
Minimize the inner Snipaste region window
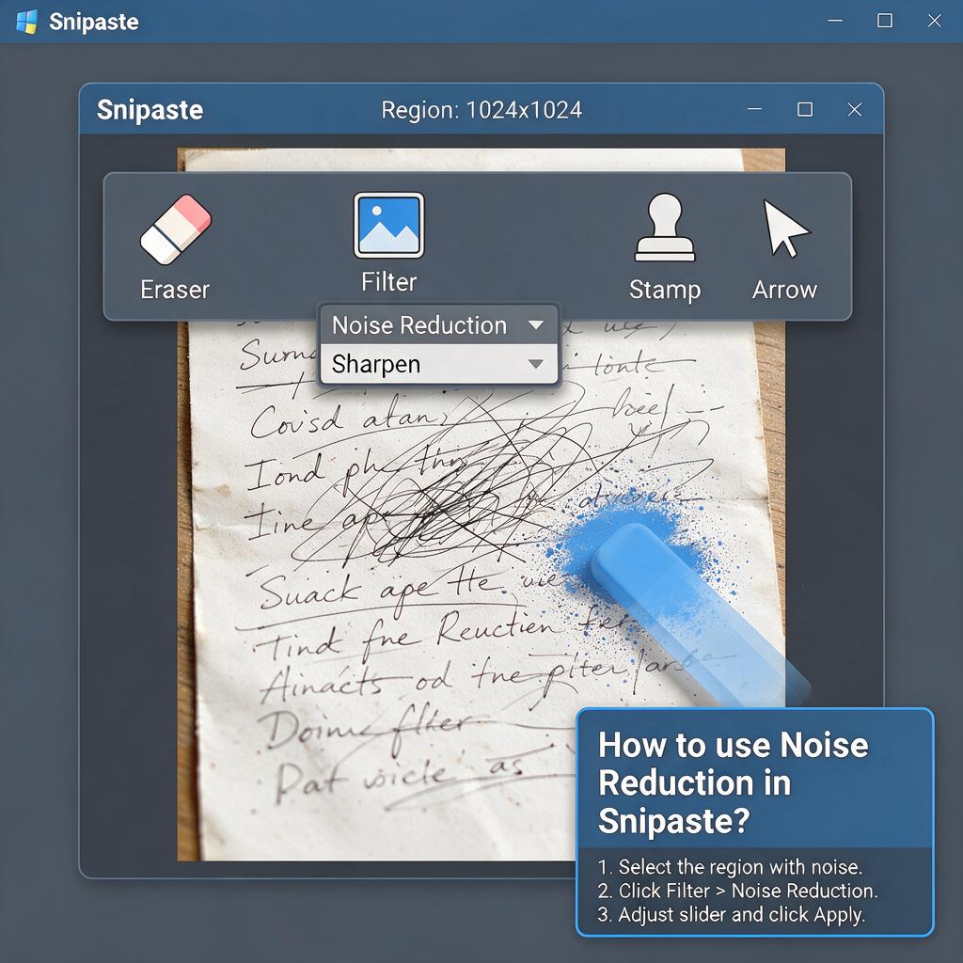(x=755, y=109)
